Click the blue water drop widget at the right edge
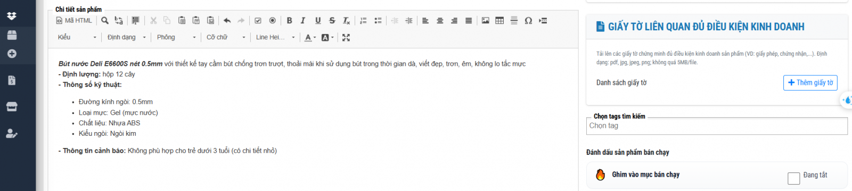This screenshot has height=191, width=852. 847,100
